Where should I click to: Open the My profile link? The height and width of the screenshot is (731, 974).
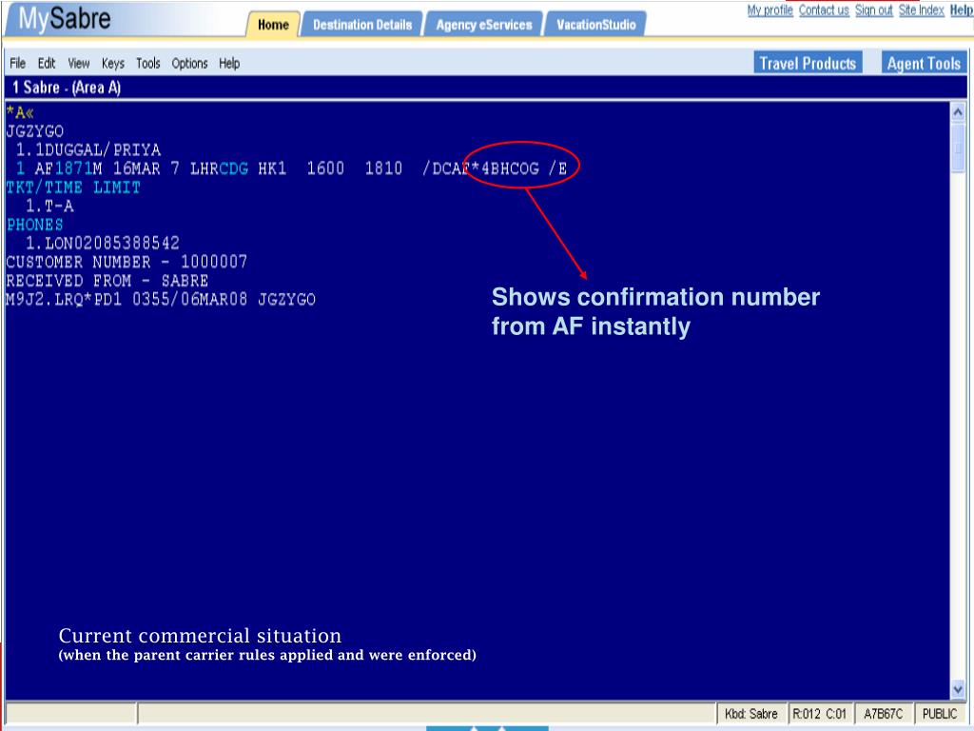click(770, 10)
